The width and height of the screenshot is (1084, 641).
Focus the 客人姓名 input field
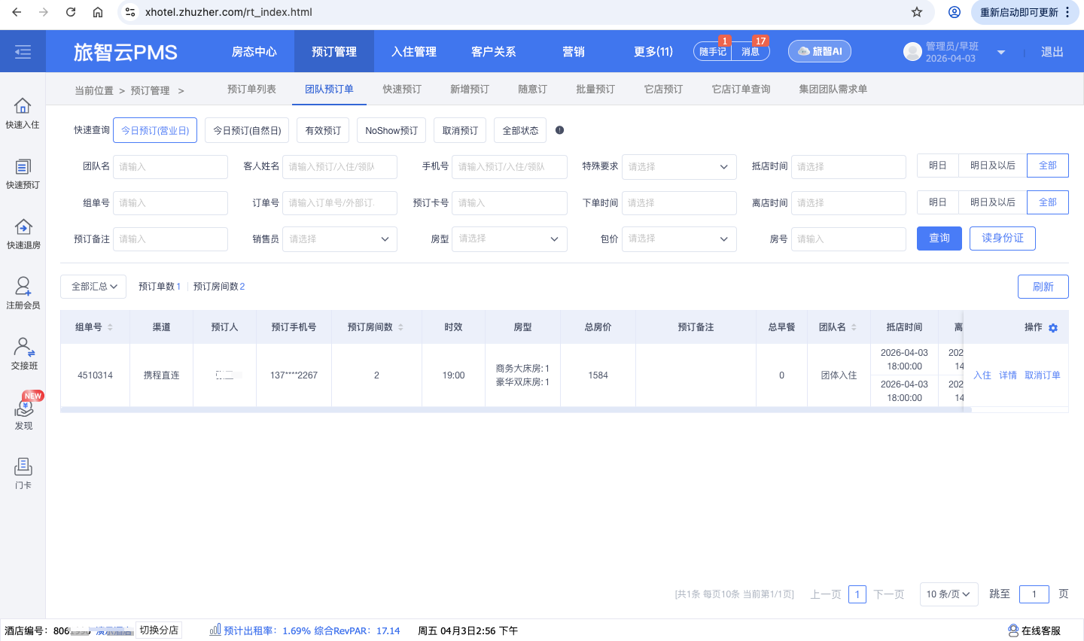(340, 166)
